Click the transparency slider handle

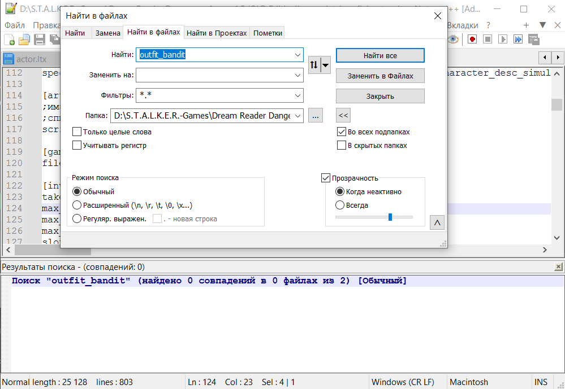[x=390, y=217]
